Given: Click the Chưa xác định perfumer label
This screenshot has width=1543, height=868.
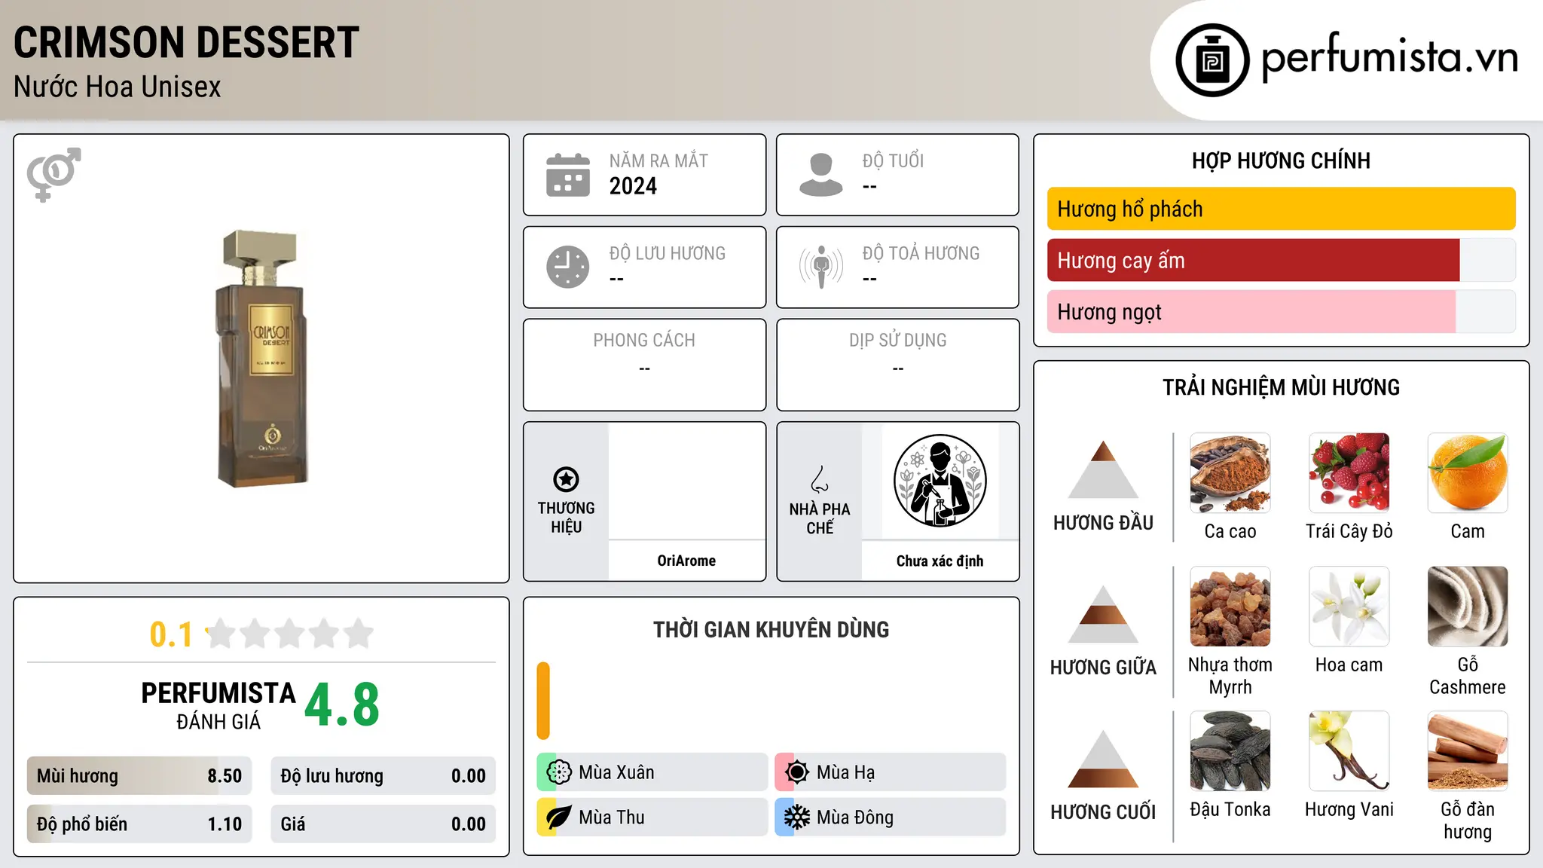Looking at the screenshot, I should tap(940, 561).
